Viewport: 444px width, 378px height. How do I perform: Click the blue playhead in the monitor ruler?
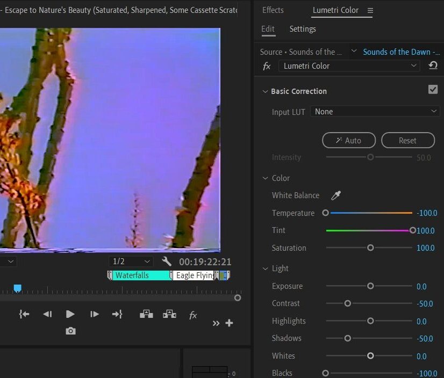tap(18, 288)
